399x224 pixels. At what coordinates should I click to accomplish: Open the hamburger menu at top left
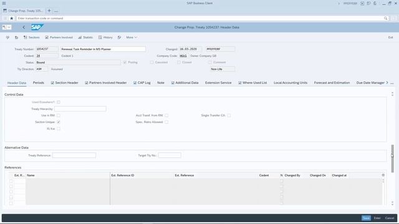(x=4, y=3)
